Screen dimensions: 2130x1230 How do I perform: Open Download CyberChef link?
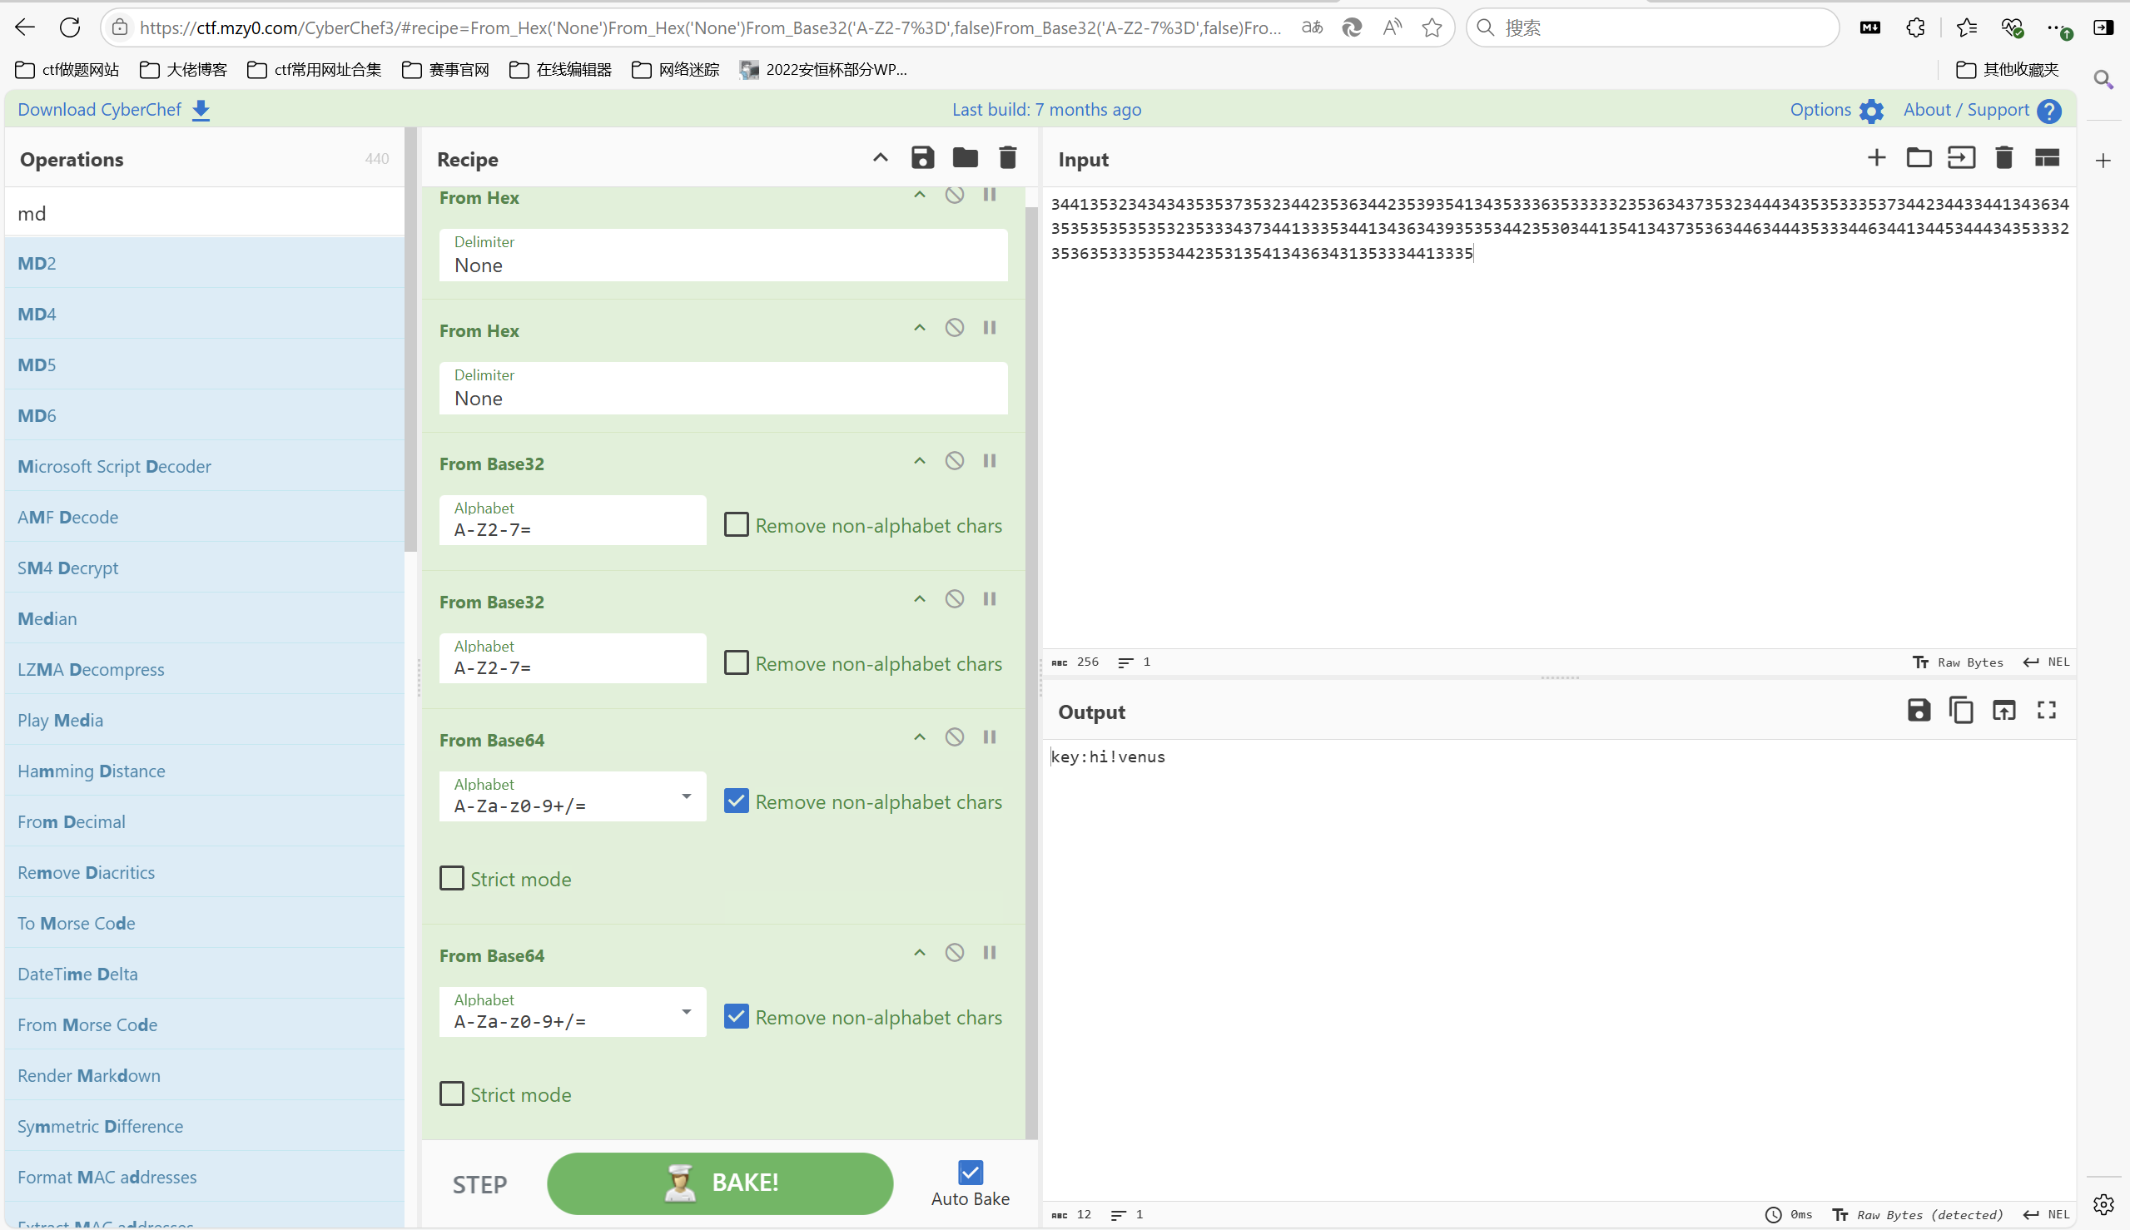(114, 110)
